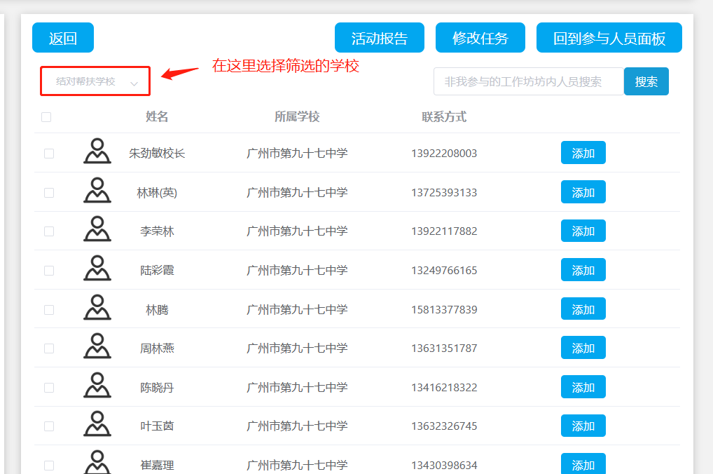Image resolution: width=713 pixels, height=474 pixels.
Task: Select the name 陆彩霞
Action: (157, 271)
